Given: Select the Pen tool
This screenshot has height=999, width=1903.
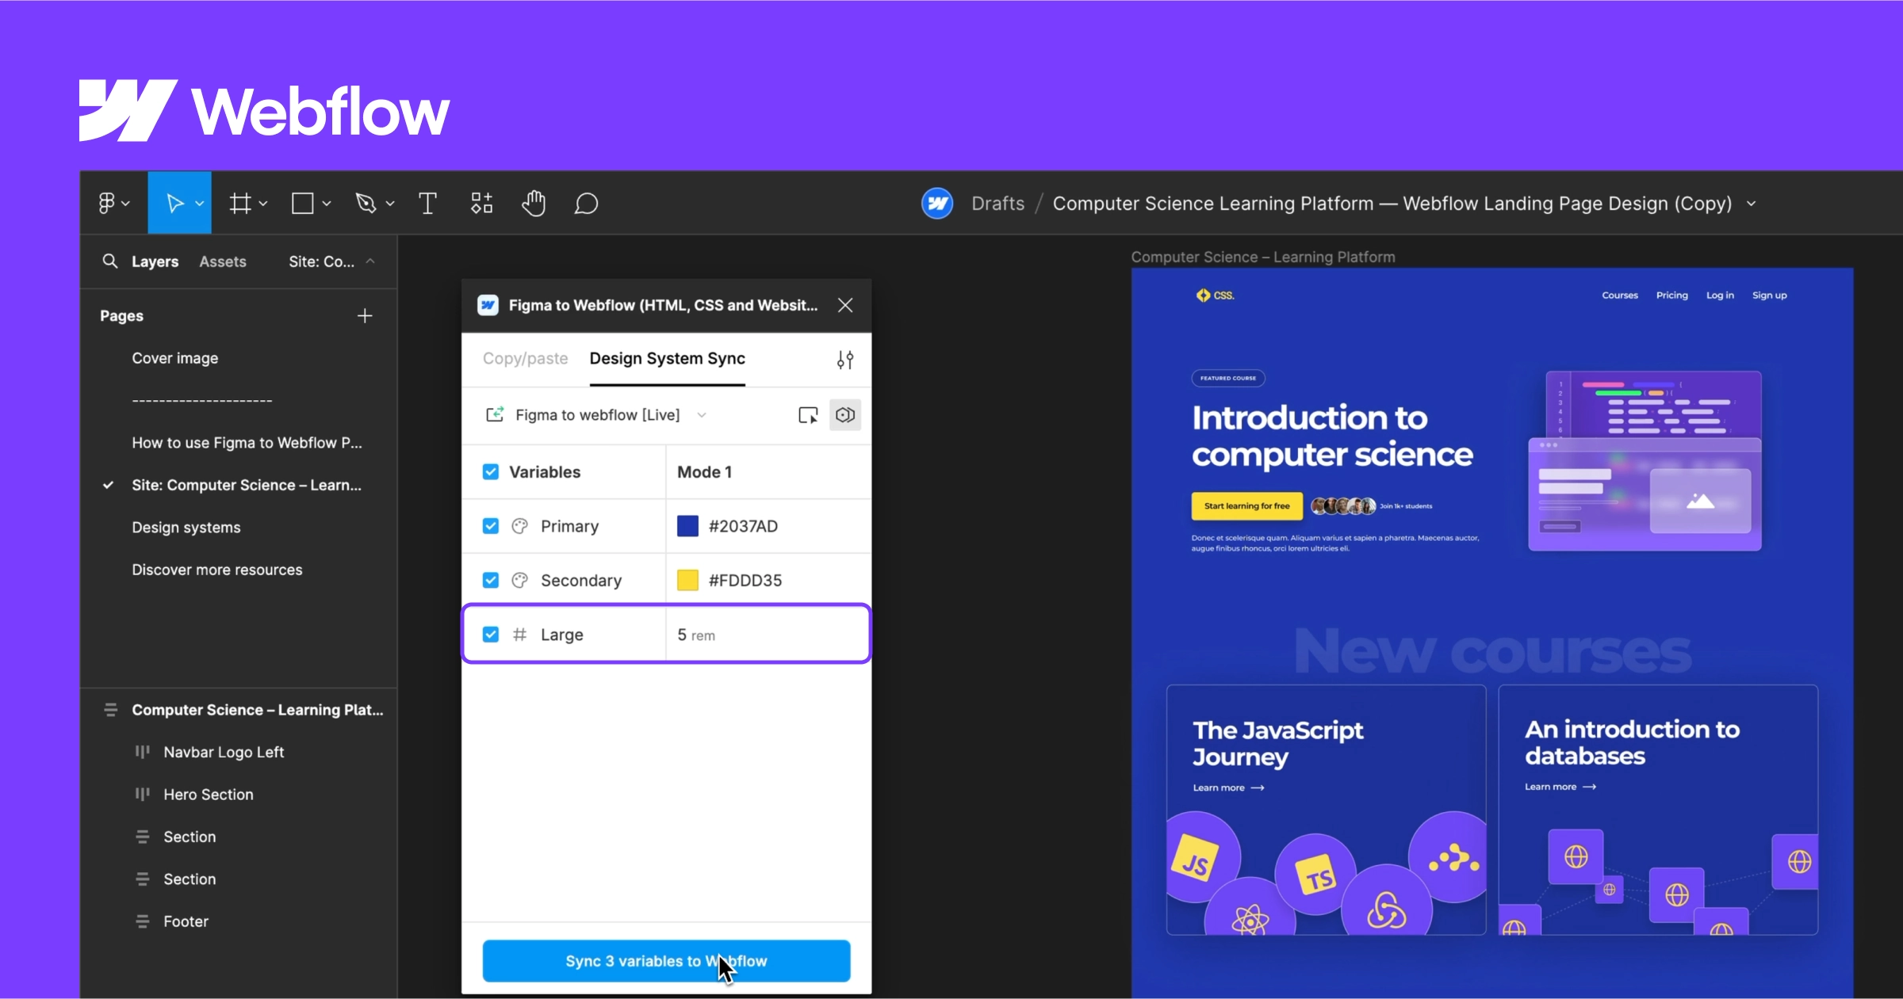Looking at the screenshot, I should point(367,203).
